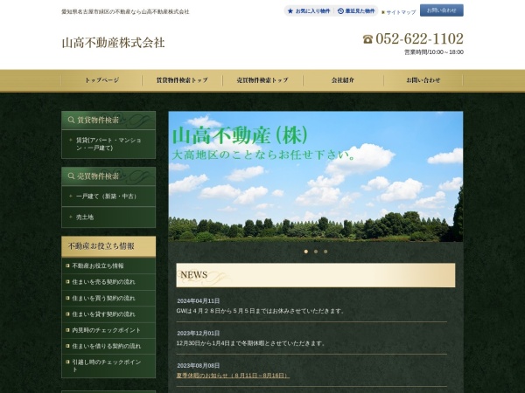Select 売買物件検索トップ in the navigation bar
The width and height of the screenshot is (525, 393).
(x=262, y=80)
